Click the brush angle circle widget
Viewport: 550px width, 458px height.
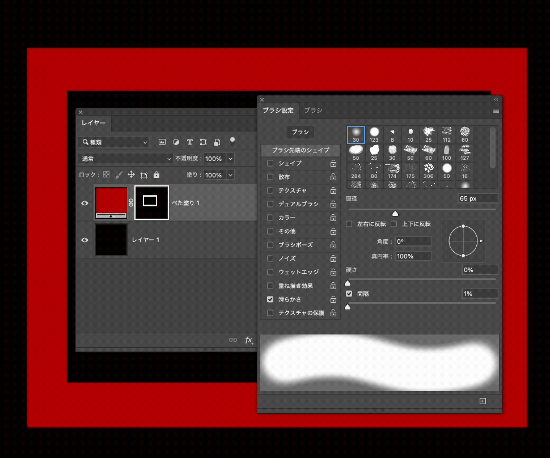point(463,241)
